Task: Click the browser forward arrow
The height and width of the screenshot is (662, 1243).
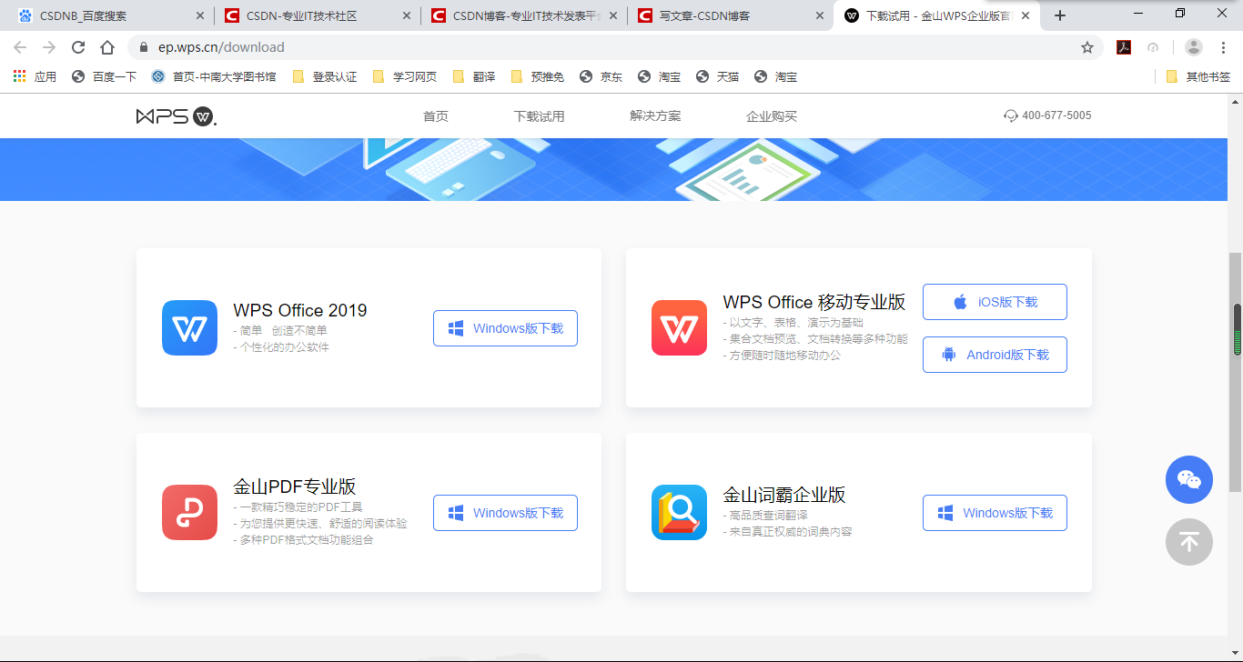Action: 49,47
